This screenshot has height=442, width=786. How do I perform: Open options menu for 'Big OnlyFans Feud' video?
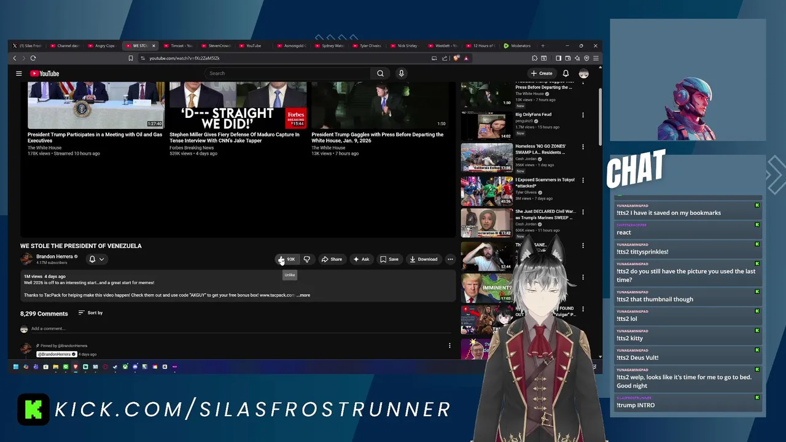click(583, 115)
